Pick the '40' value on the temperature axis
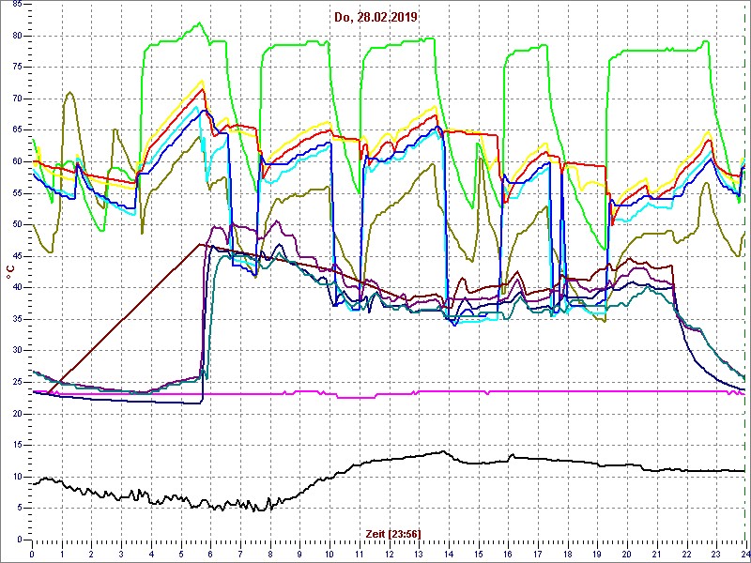Screen dimensions: 751x563 point(17,288)
